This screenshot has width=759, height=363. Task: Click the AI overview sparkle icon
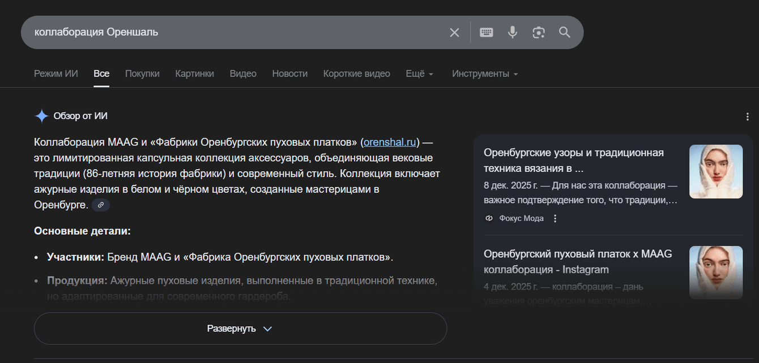[42, 116]
